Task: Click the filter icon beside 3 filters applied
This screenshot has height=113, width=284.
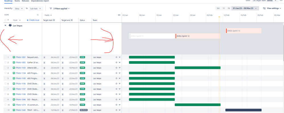Action: coord(51,8)
